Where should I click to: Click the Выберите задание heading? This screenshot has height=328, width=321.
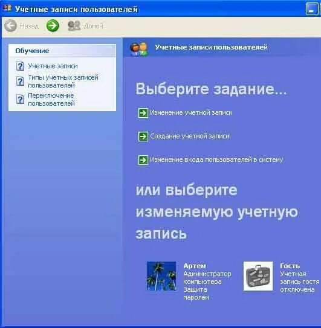coord(211,89)
